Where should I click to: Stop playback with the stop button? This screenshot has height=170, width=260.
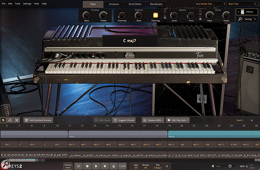pos(87,166)
